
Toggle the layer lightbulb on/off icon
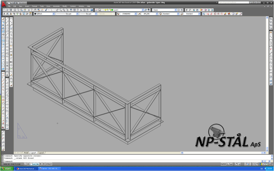click(103, 10)
